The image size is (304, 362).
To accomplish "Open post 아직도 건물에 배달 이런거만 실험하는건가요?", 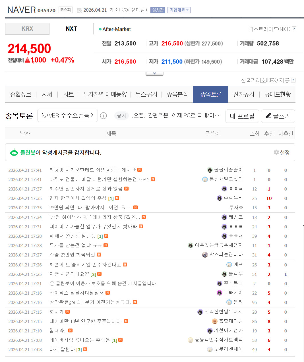I will tap(99, 179).
